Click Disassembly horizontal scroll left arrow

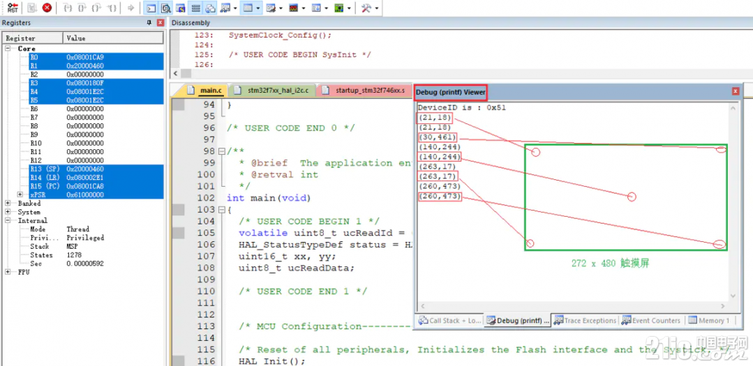point(176,73)
